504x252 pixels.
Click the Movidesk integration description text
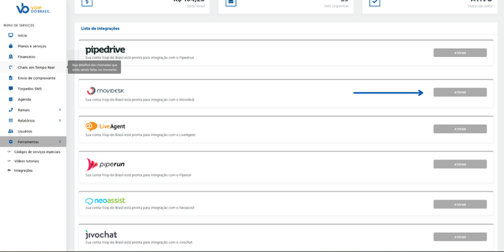140,100
